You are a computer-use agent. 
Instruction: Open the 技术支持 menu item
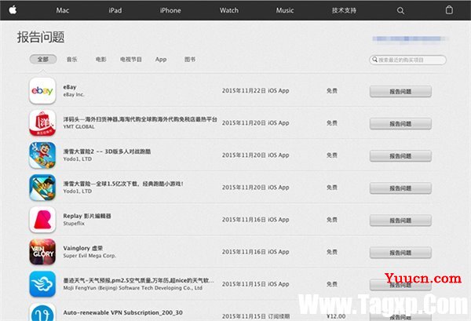click(x=344, y=10)
